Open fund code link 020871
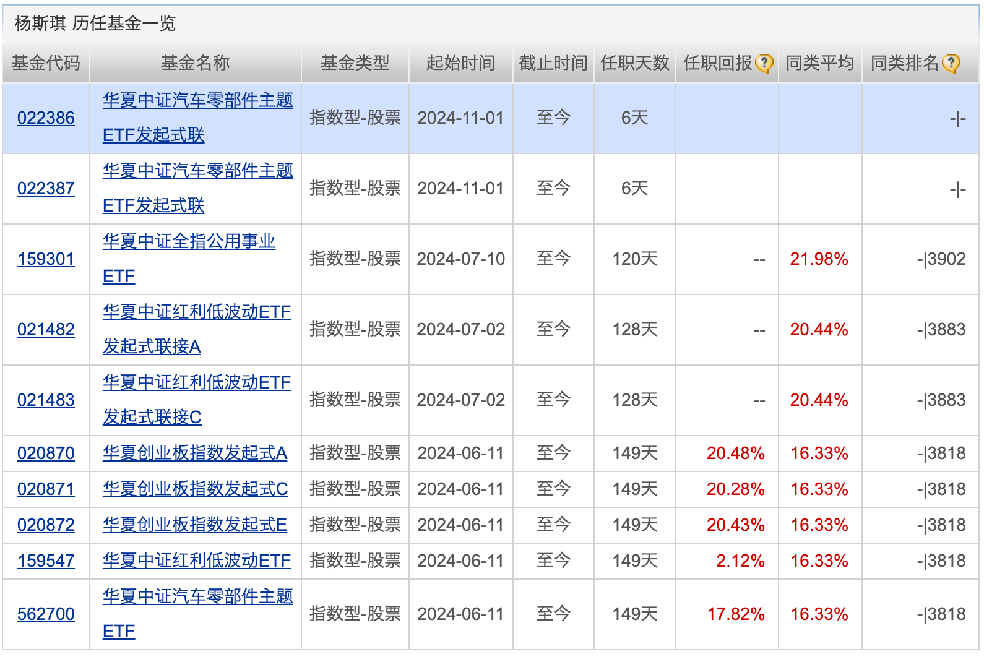This screenshot has height=662, width=984. [46, 489]
